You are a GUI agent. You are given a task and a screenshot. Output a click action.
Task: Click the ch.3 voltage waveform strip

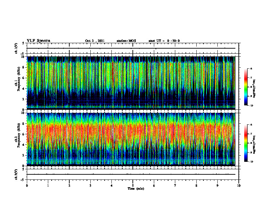pos(133,174)
